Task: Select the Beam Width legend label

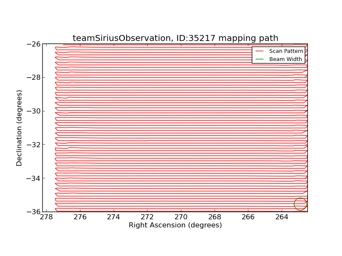Action: pos(286,59)
